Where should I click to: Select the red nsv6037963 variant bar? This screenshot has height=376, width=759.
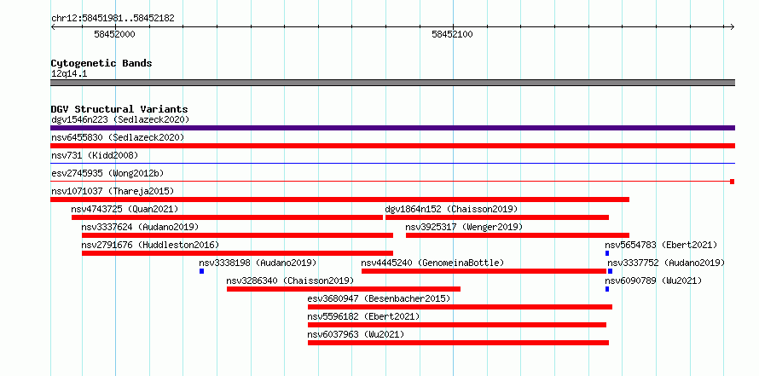click(x=459, y=343)
